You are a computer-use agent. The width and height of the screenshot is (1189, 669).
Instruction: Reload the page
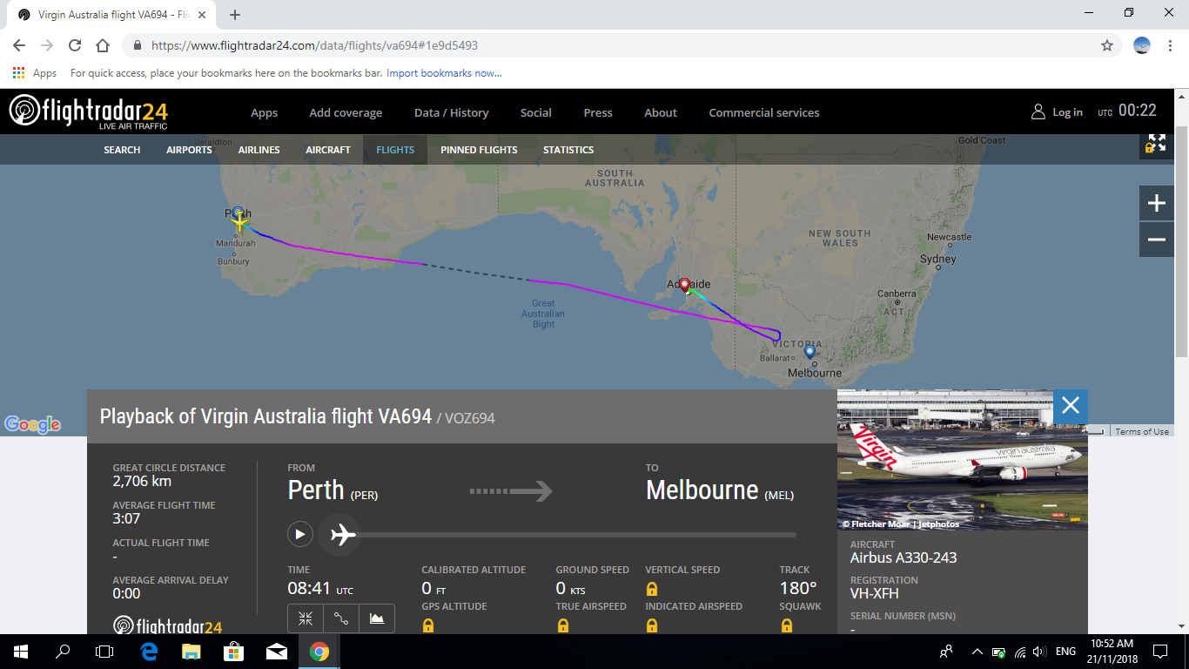pos(75,45)
